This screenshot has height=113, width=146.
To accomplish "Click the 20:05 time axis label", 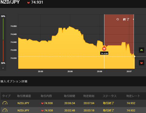I will pos(40,71).
